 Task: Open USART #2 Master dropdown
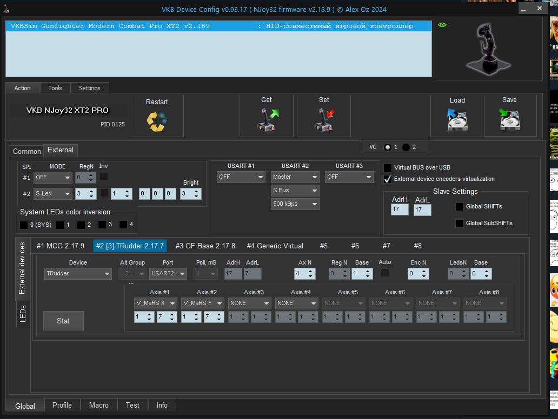coord(295,177)
